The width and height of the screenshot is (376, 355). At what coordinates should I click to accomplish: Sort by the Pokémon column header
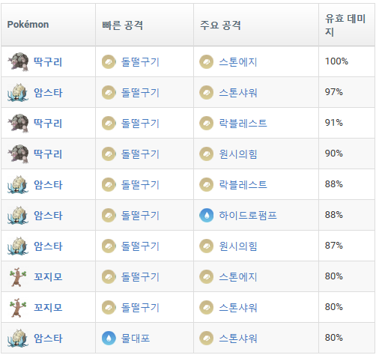pos(28,25)
